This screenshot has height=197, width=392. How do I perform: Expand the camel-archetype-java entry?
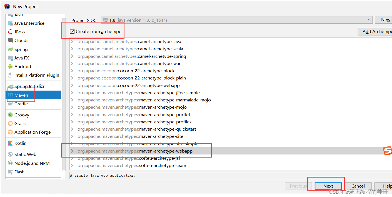(73, 42)
